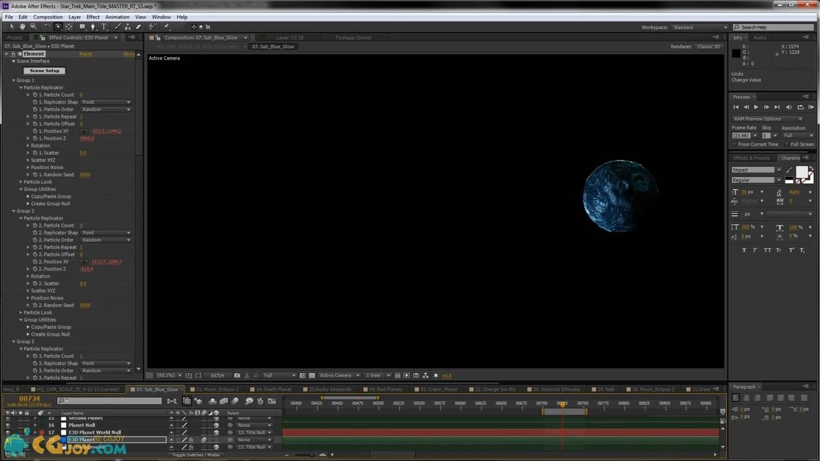Toggle stopwatch for 1. Particle Count
Image resolution: width=820 pixels, height=461 pixels.
35,95
